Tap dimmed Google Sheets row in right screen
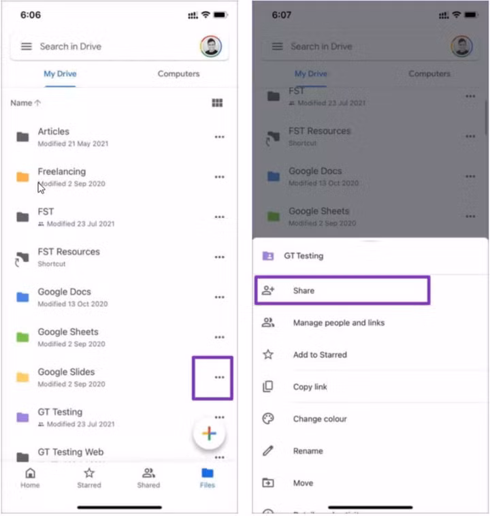 click(370, 217)
